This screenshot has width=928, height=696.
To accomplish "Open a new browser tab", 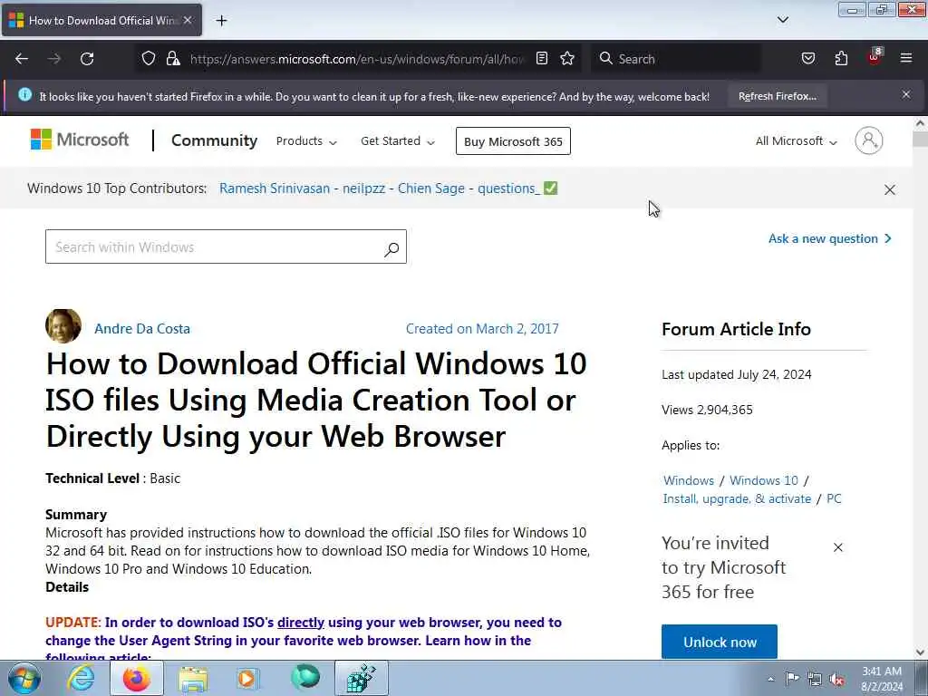I will coord(221,21).
